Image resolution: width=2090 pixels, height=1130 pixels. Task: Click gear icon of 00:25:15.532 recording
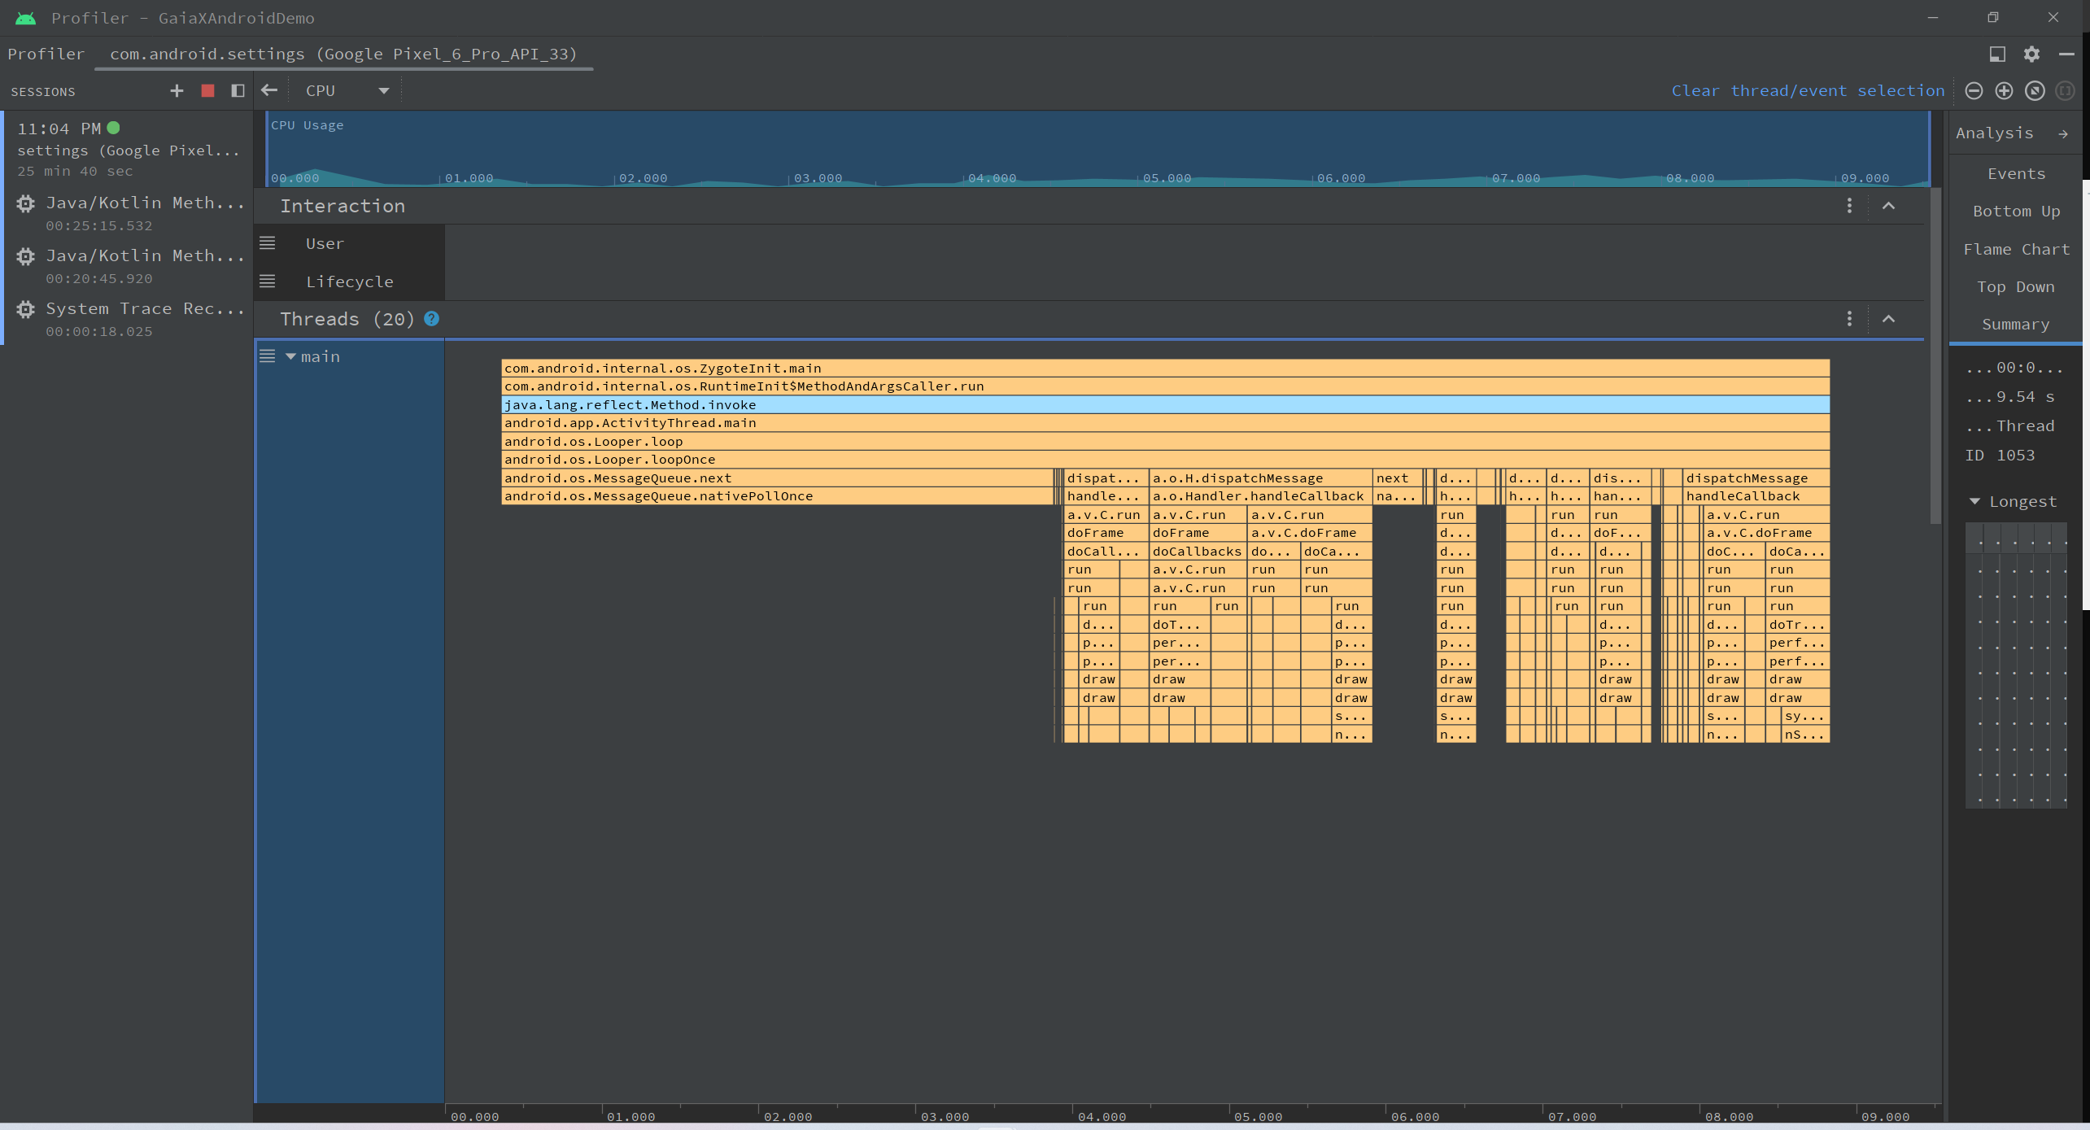[x=26, y=203]
